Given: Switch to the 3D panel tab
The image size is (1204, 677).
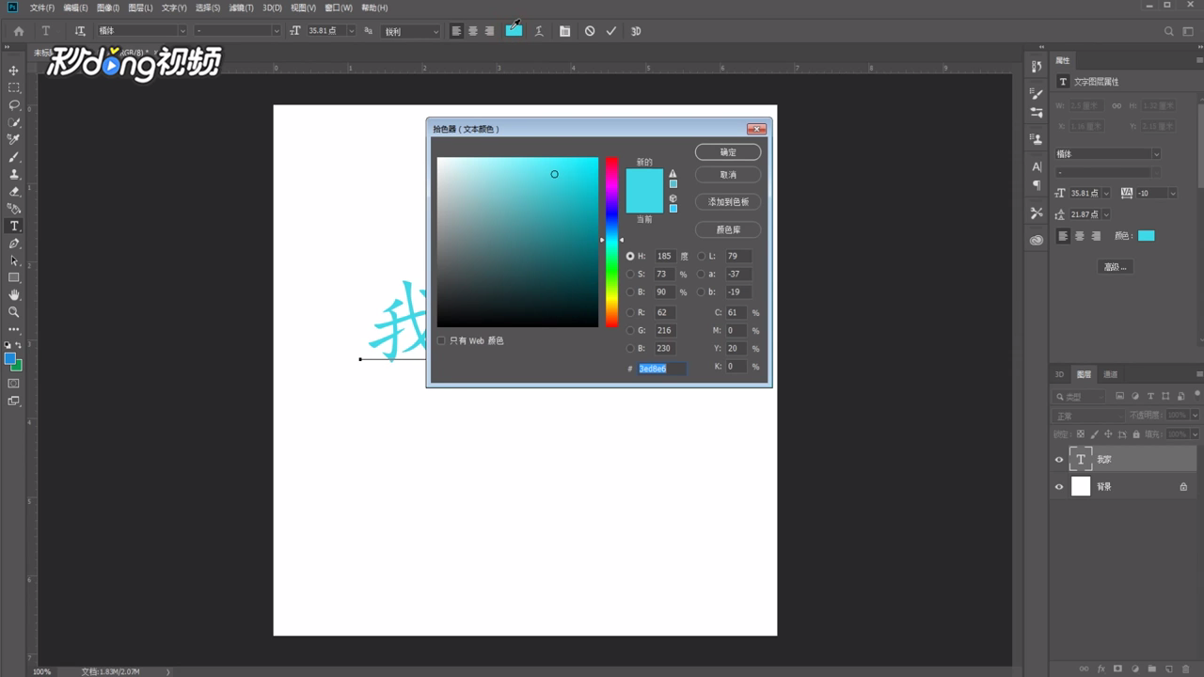Looking at the screenshot, I should tap(1059, 374).
